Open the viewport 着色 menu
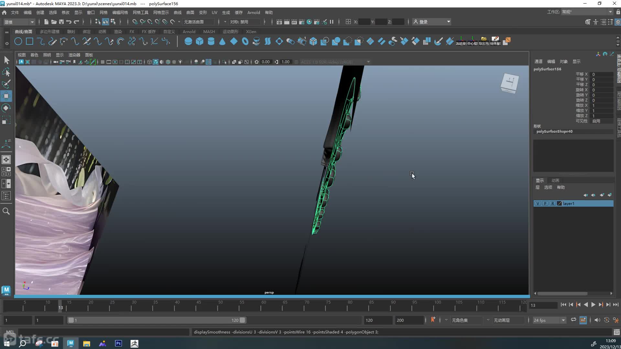 pos(34,55)
